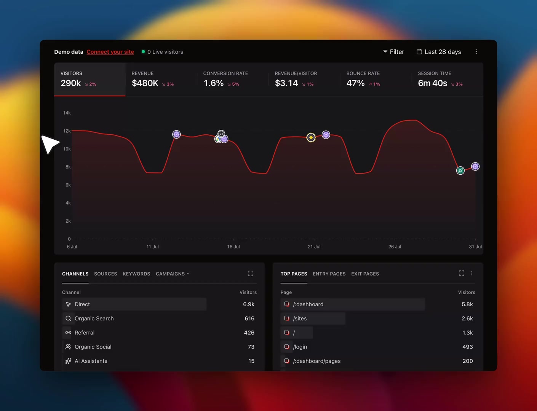Image resolution: width=537 pixels, height=411 pixels.
Task: Click the icon beside /login page
Action: pyautogui.click(x=287, y=347)
